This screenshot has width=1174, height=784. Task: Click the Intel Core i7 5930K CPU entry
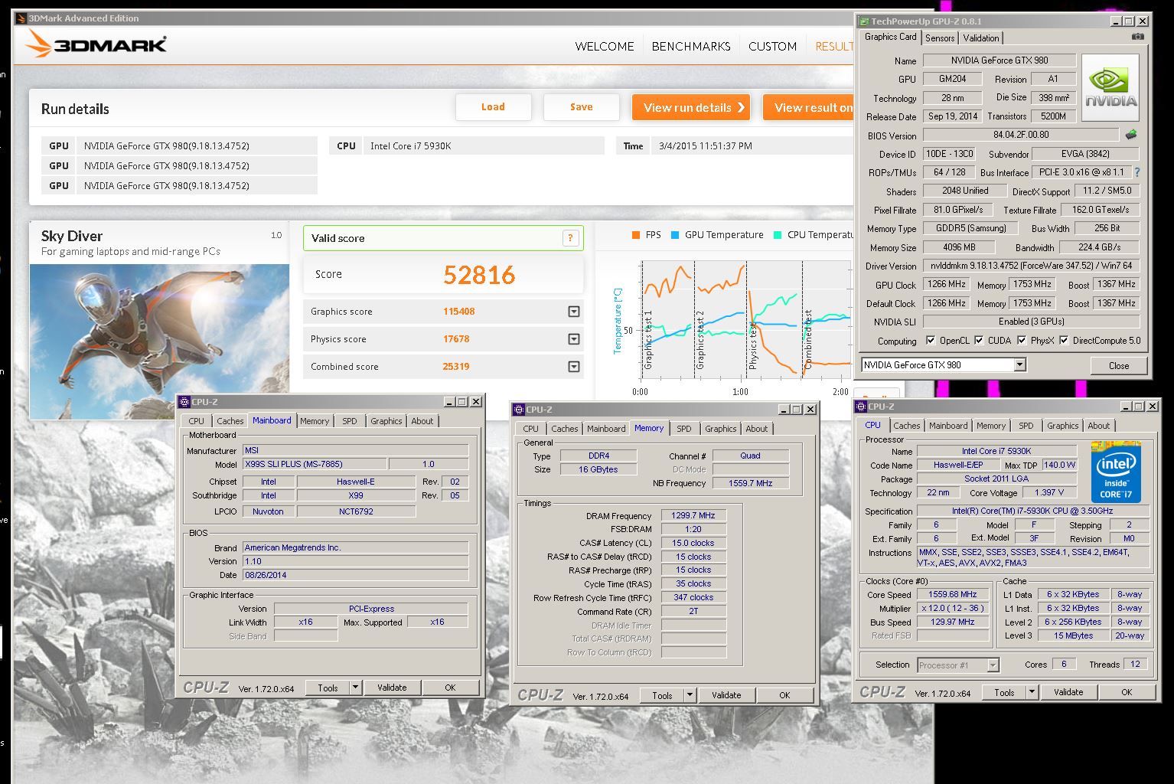click(467, 145)
